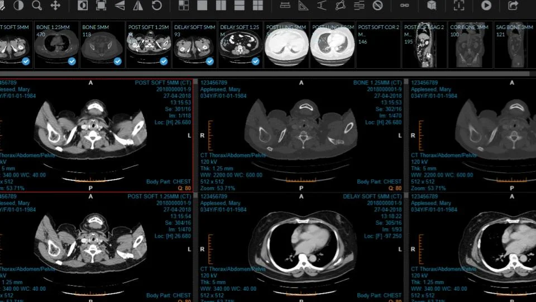536x302 pixels.
Task: Click the 'Se: 304/16' series text
Action: coord(178,223)
